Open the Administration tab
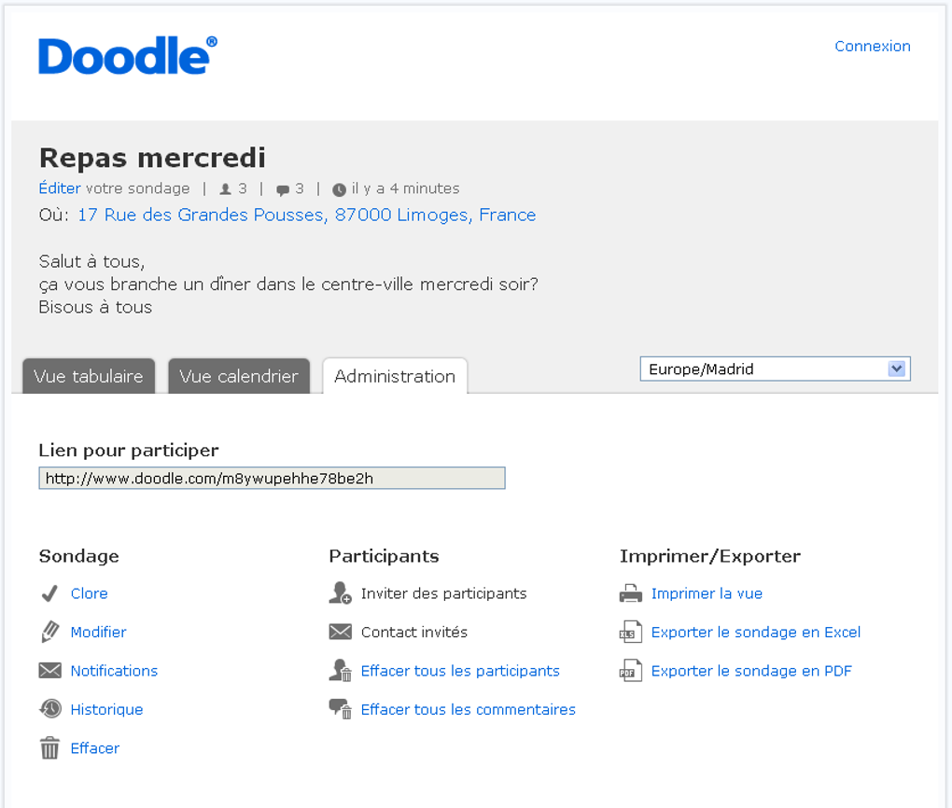 click(394, 376)
